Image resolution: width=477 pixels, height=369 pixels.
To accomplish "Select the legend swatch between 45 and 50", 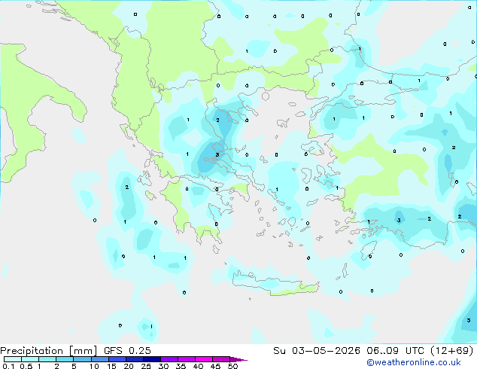I will coord(221,359).
